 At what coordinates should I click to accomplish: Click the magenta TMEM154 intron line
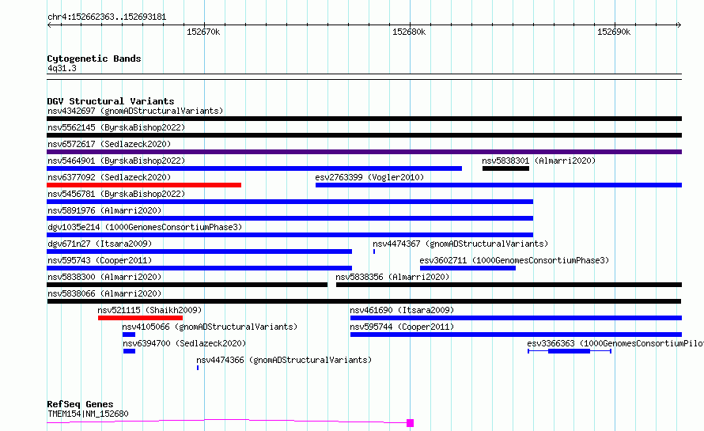227,421
